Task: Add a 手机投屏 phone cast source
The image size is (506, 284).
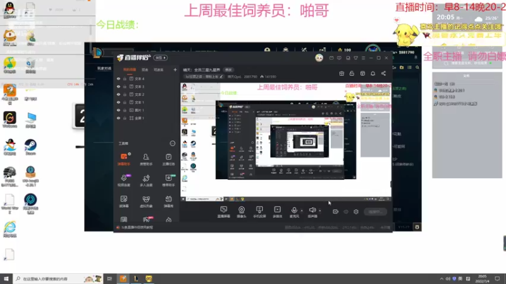Action: pos(259,212)
